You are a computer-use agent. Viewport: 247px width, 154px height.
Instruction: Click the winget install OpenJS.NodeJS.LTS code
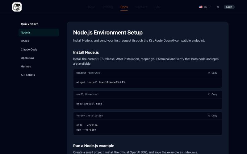click(x=101, y=82)
